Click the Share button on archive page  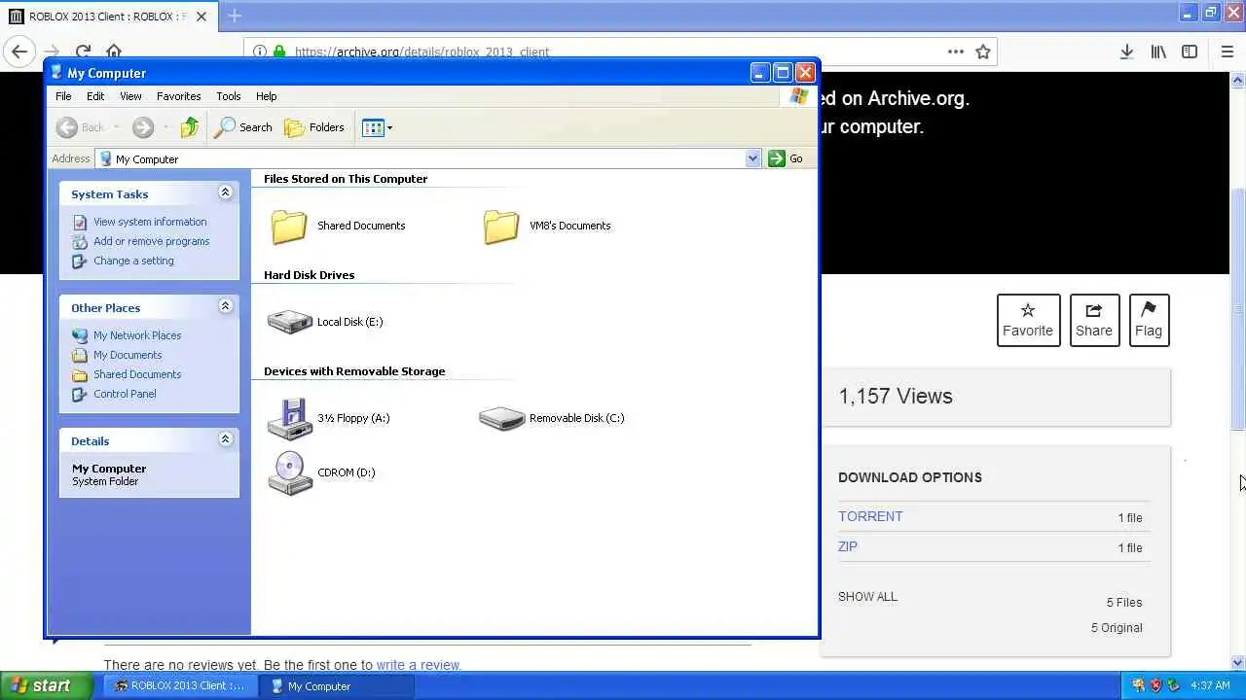pyautogui.click(x=1094, y=320)
